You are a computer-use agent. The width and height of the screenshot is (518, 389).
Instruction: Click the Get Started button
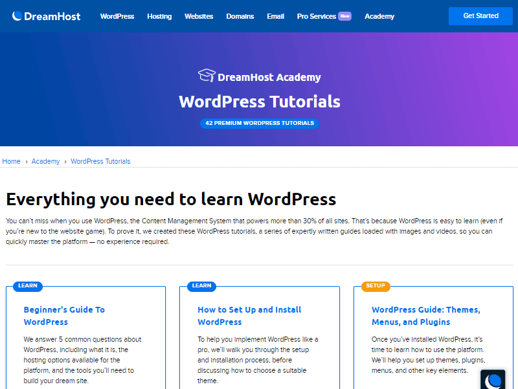point(480,16)
